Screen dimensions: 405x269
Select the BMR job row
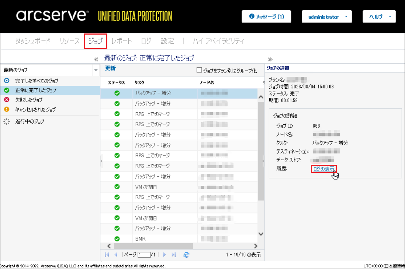click(x=179, y=239)
